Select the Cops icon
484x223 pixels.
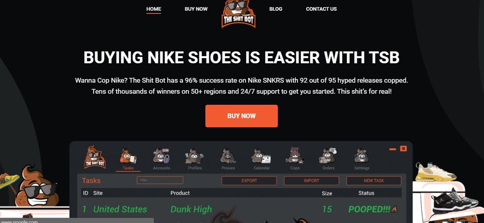[x=295, y=155]
